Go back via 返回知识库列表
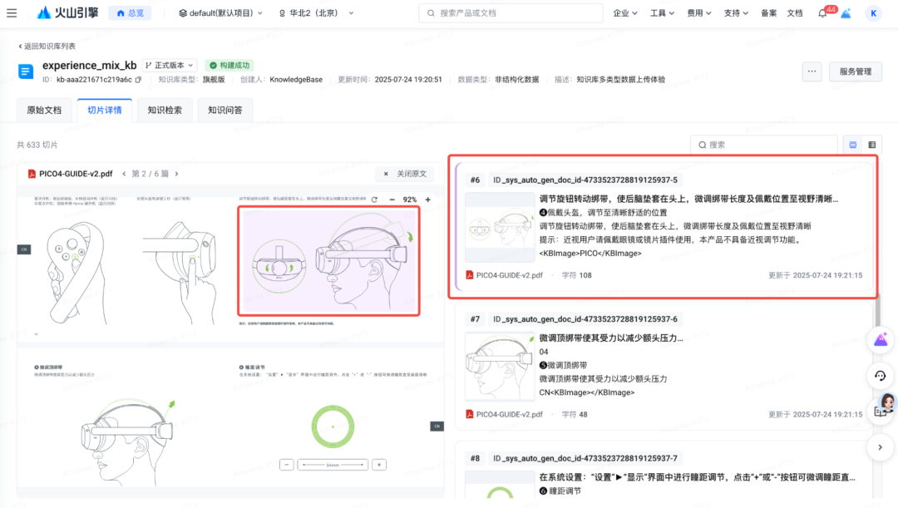 point(47,46)
